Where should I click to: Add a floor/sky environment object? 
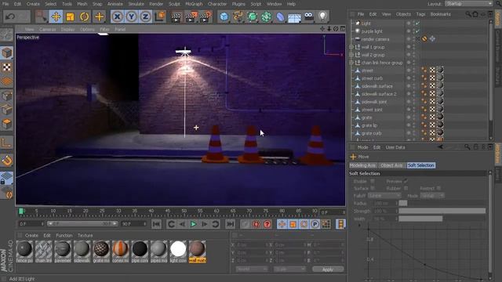tap(294, 16)
